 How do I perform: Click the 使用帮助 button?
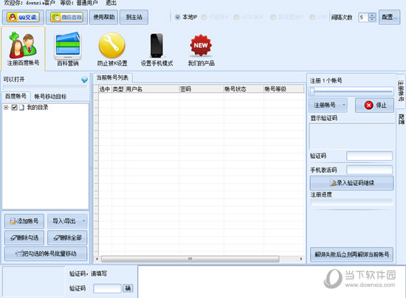coord(103,17)
